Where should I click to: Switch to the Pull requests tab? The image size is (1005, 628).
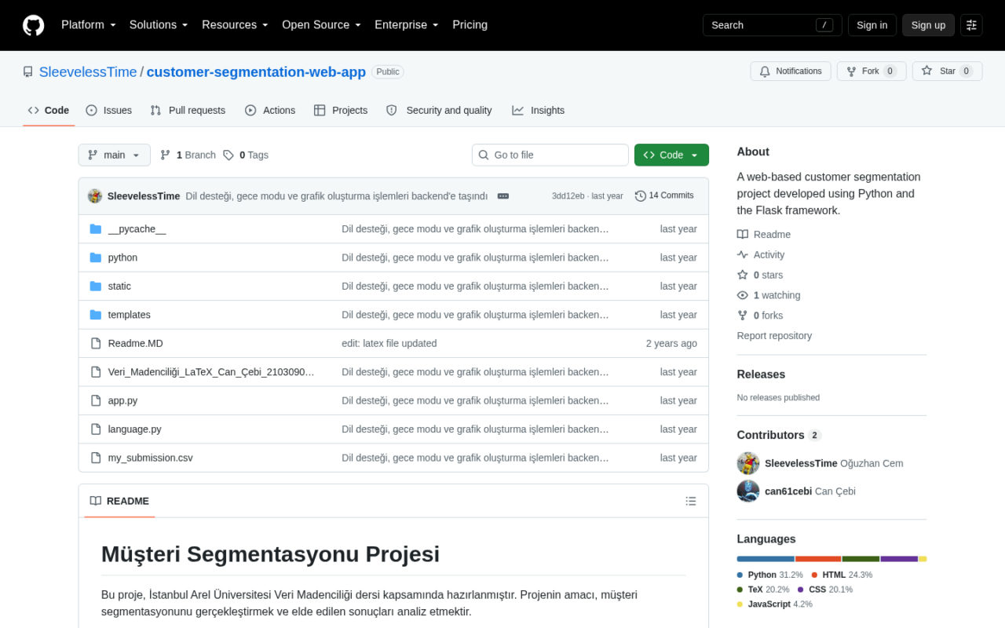coord(188,111)
